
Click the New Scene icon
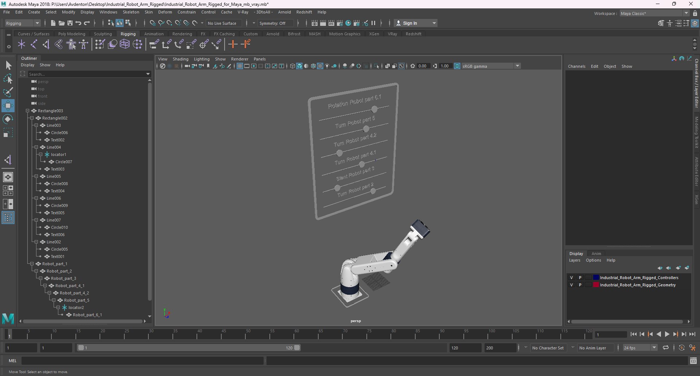point(53,23)
